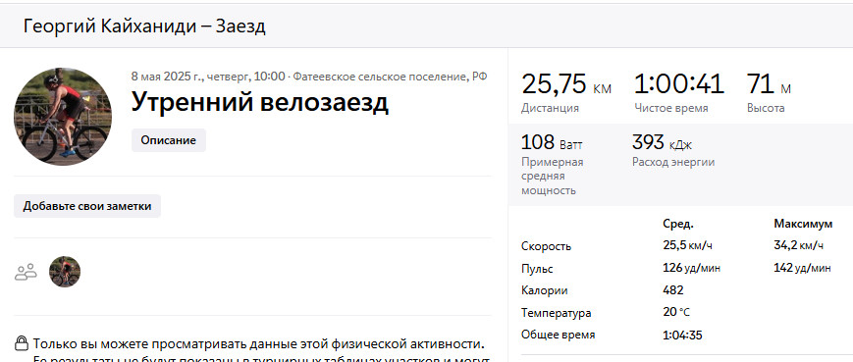Click the 108 Ватт average power stat
The height and width of the screenshot is (362, 853).
552,143
